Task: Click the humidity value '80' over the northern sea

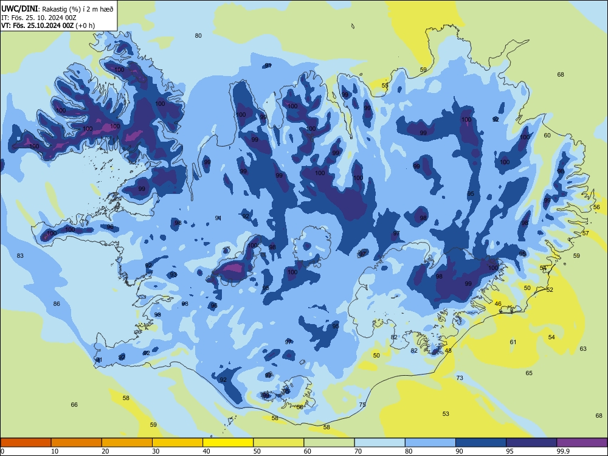Action: point(198,36)
